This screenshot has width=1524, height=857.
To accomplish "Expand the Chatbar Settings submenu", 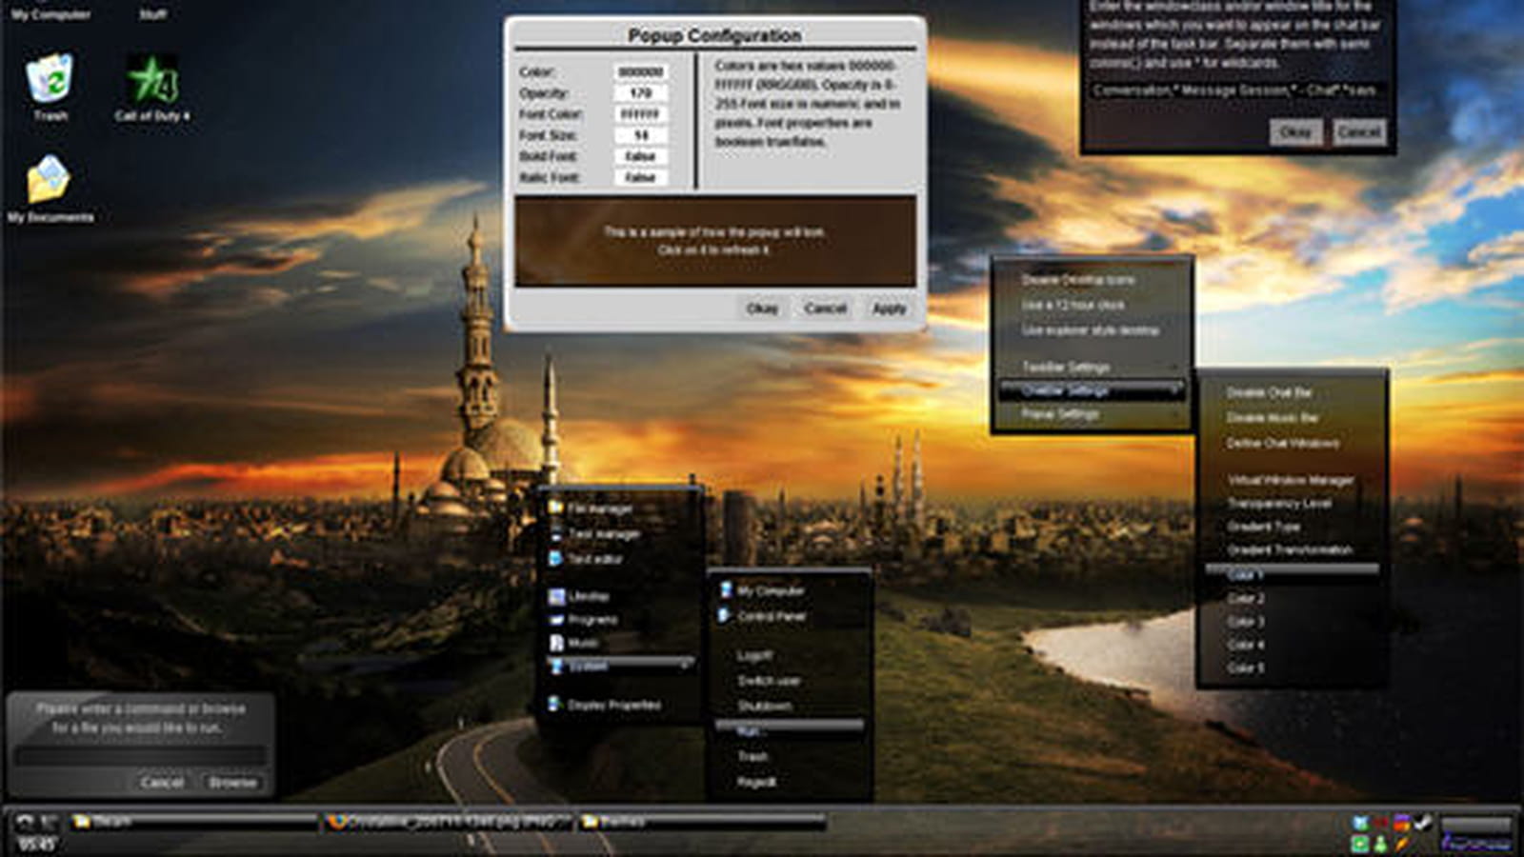I will pyautogui.click(x=1091, y=390).
